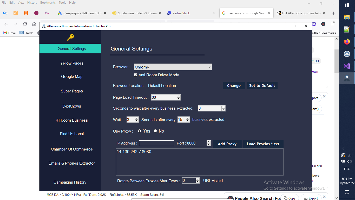This screenshot has width=355, height=200.
Task: Open Chamber Of Commerce section
Action: coord(72,149)
